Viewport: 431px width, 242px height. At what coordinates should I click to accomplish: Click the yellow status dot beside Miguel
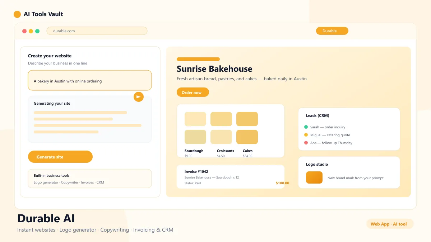pyautogui.click(x=306, y=135)
